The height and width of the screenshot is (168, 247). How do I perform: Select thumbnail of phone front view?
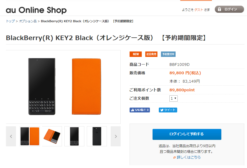(74, 136)
